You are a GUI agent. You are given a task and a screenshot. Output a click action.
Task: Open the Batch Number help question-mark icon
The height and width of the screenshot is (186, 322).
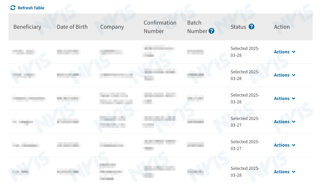point(212,31)
